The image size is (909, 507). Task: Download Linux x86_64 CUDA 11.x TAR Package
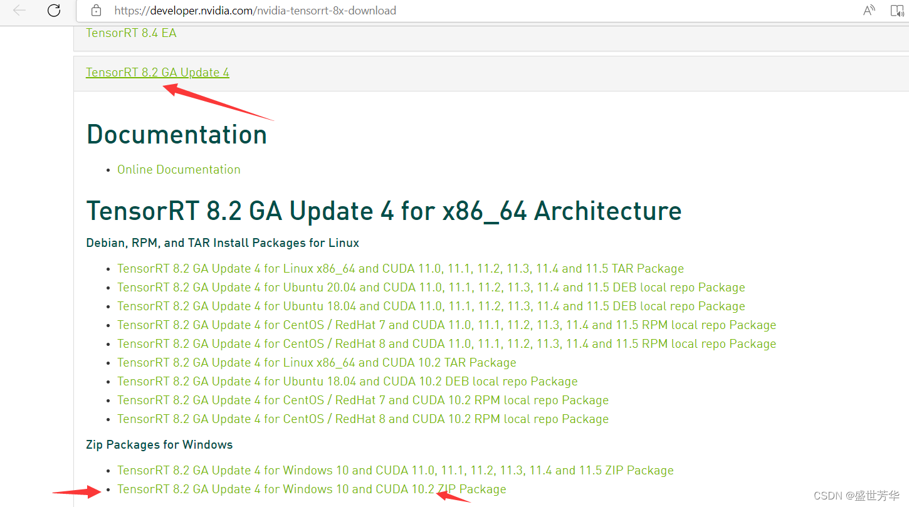coord(401,268)
